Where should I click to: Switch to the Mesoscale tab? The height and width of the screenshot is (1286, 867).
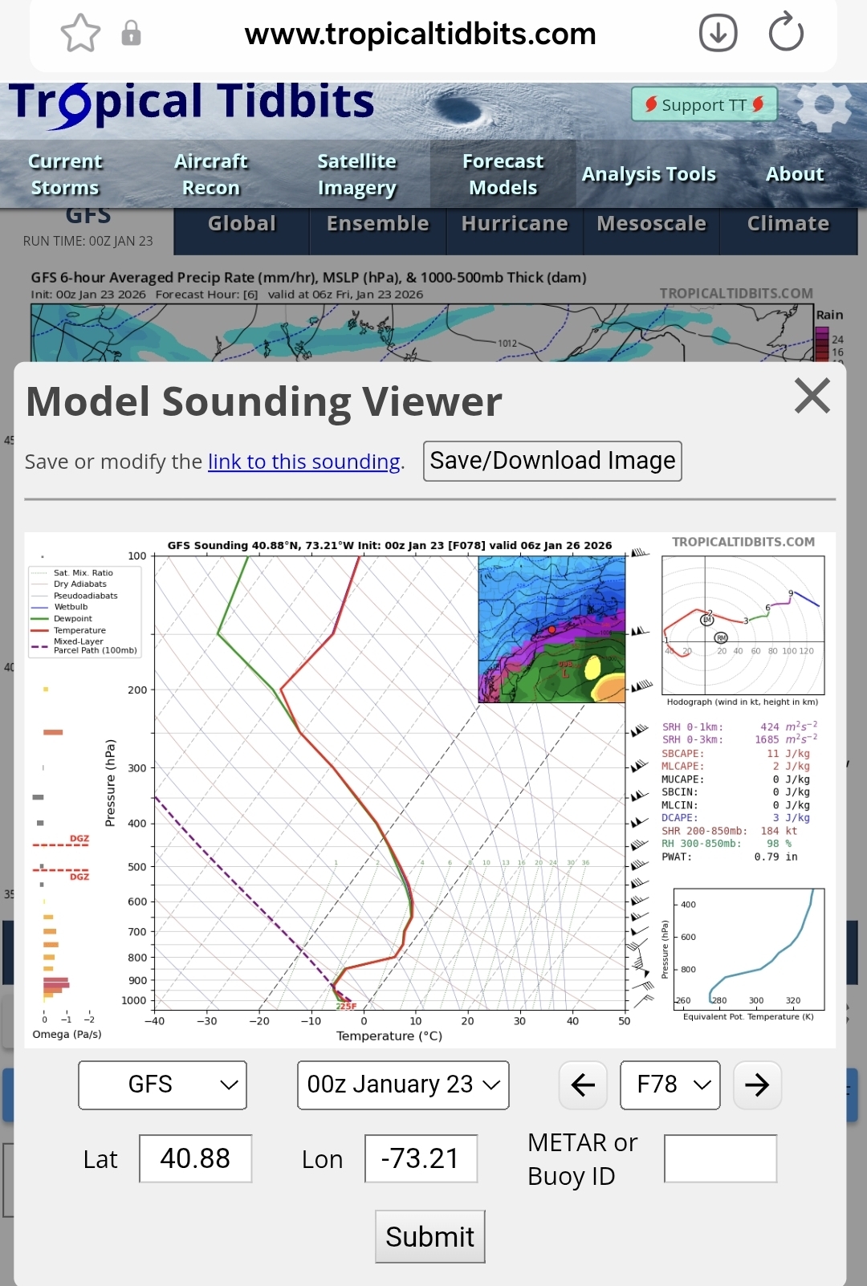pos(651,224)
